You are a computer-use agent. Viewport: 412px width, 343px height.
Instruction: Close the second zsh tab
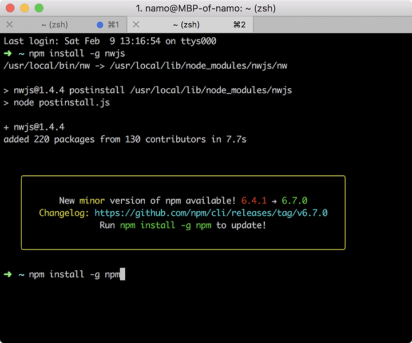136,25
